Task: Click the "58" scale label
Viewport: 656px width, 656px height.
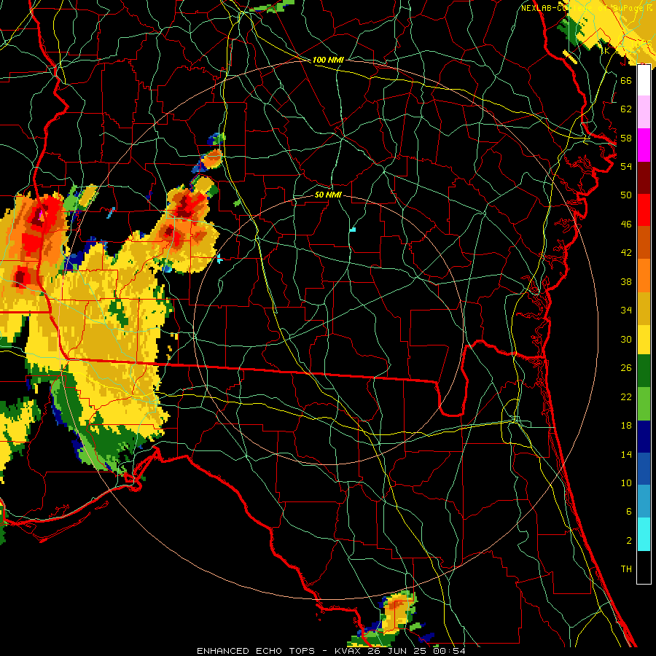Action: (626, 138)
